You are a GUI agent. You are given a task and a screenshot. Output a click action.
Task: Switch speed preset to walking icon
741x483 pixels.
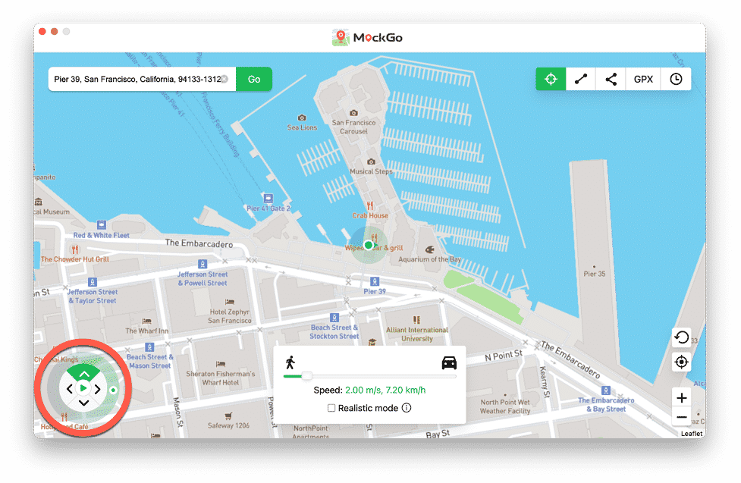(x=290, y=362)
